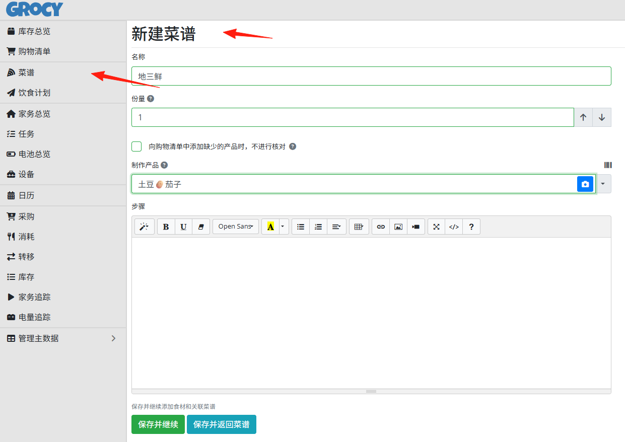Open 电池总览 in sidebar
The height and width of the screenshot is (442, 625).
coord(63,154)
